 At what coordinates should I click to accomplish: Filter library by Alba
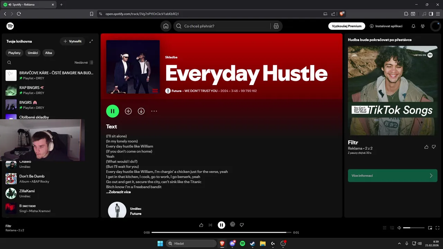coord(48,53)
